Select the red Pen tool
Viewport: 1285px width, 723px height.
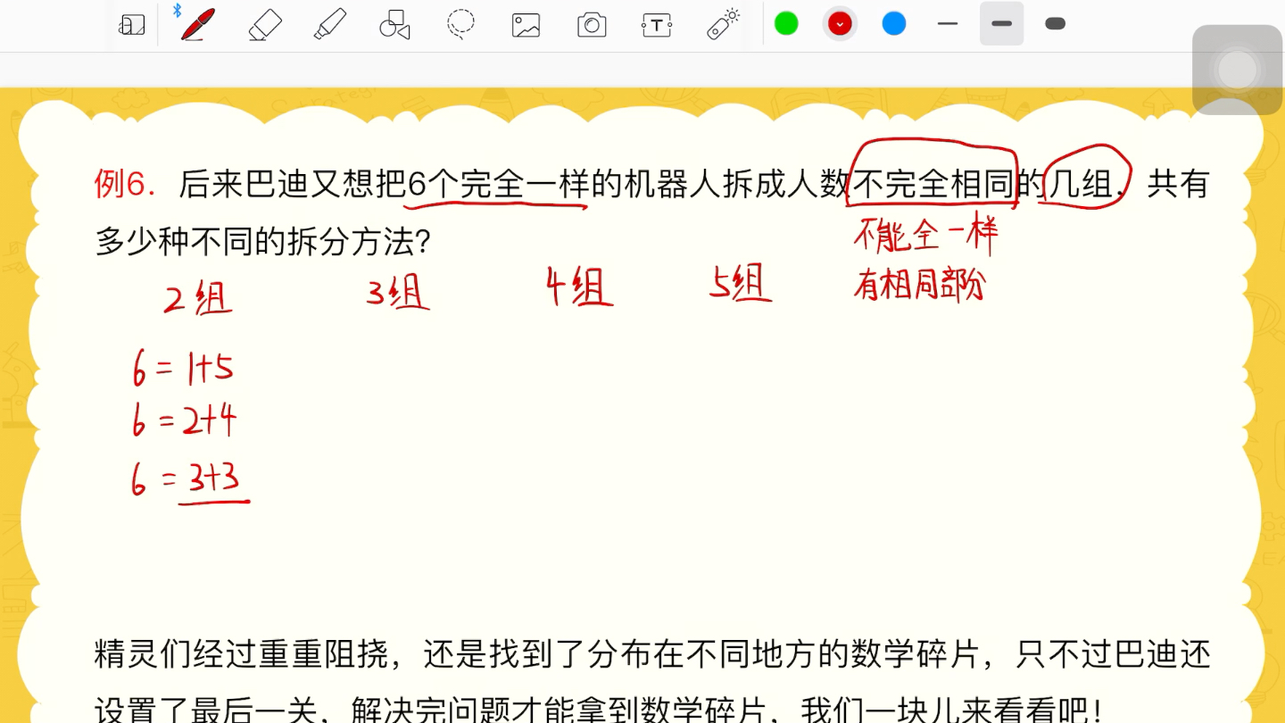[196, 24]
